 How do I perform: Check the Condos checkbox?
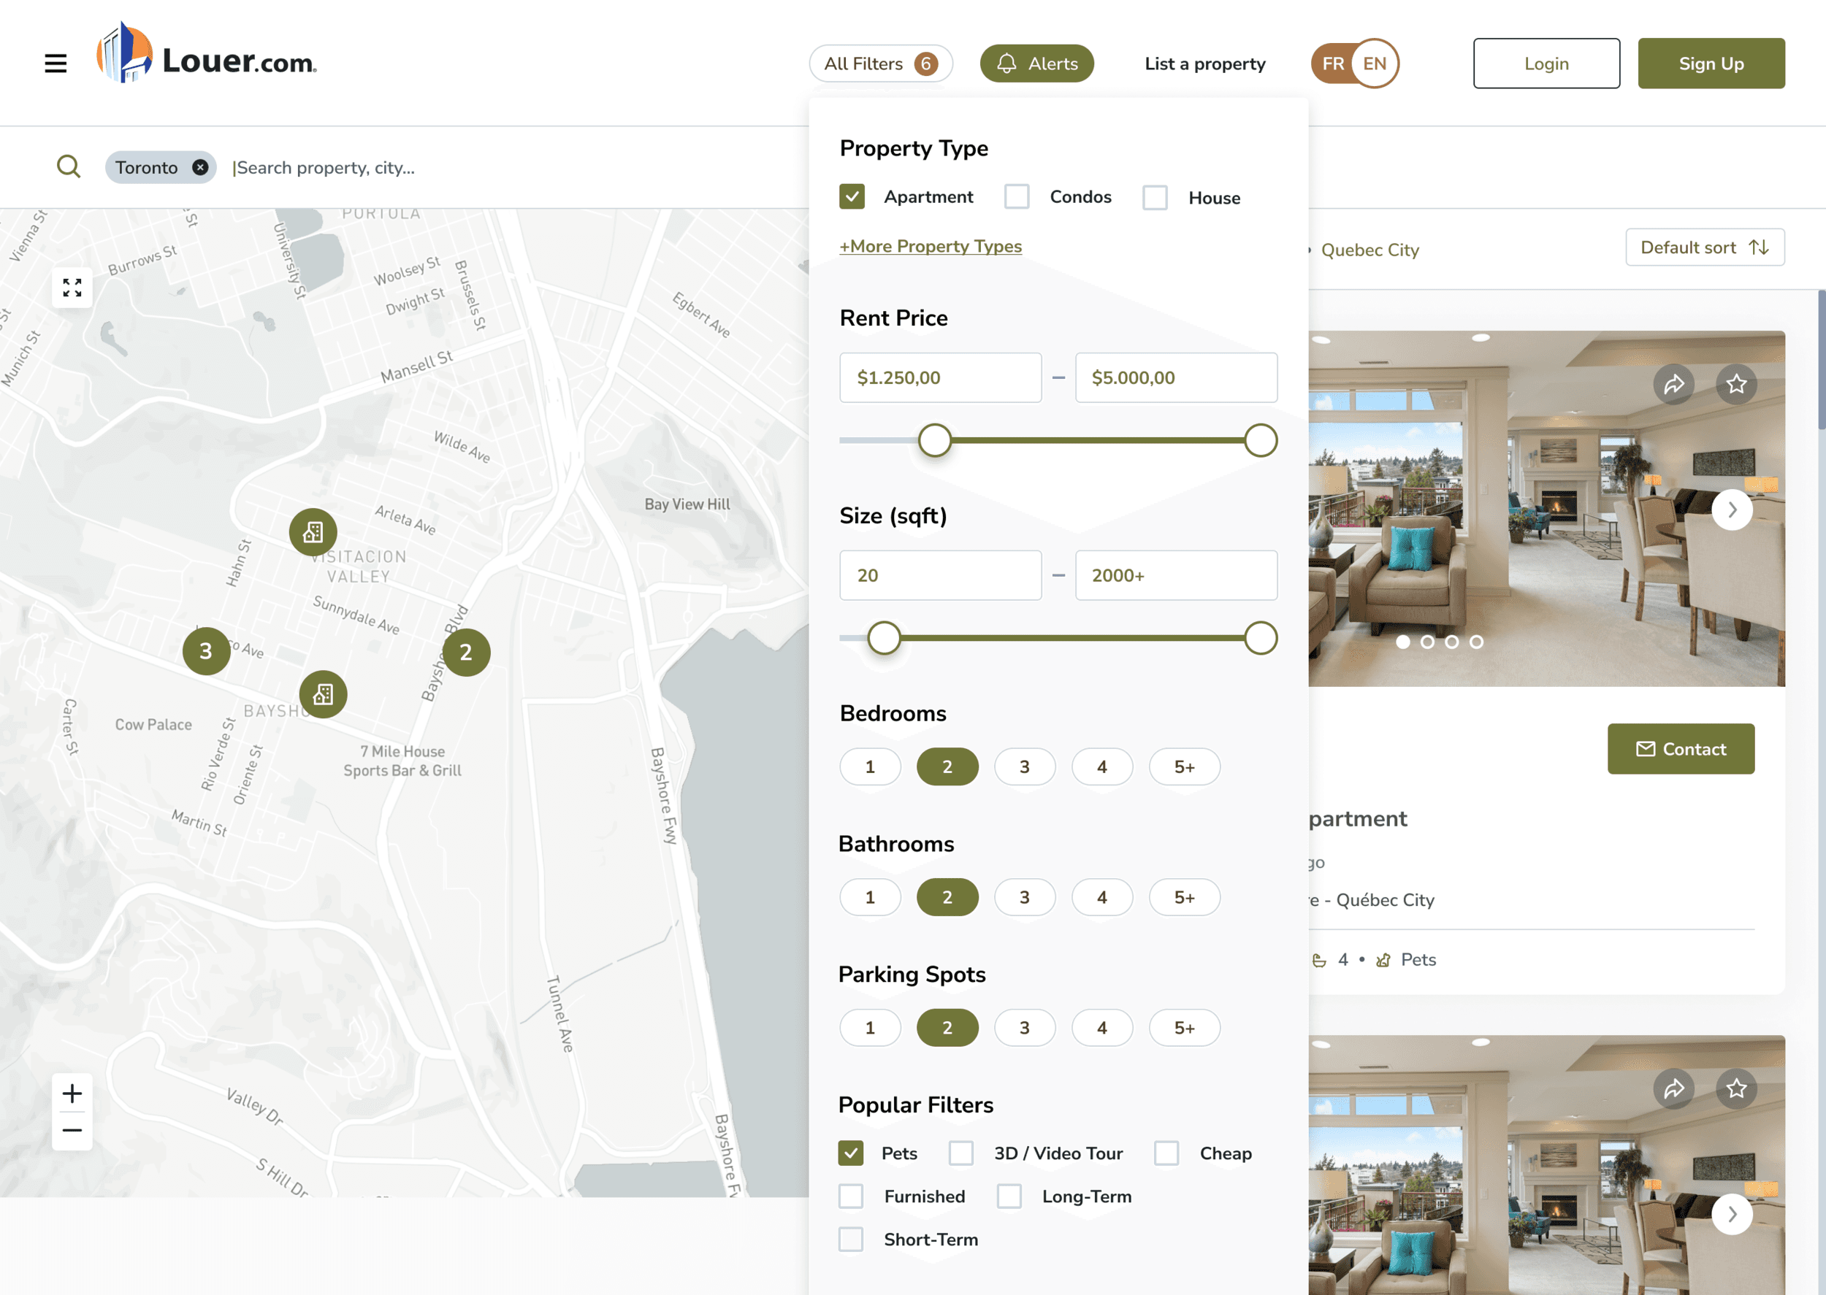click(x=1016, y=197)
